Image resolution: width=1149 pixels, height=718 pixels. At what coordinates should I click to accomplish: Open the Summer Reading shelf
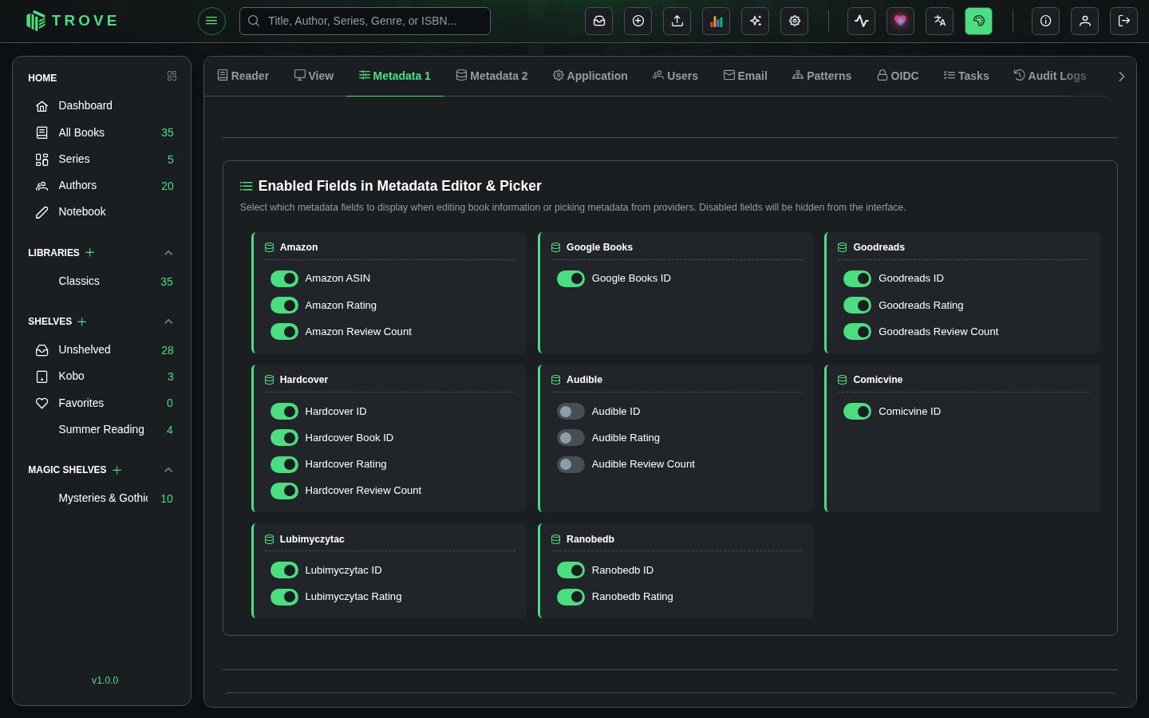click(x=101, y=429)
